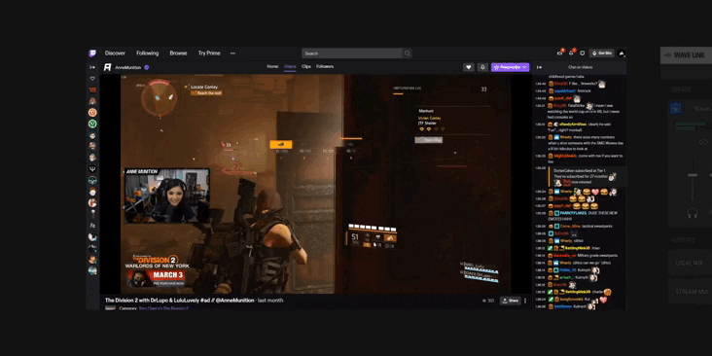Image resolution: width=712 pixels, height=356 pixels.
Task: Open the notifications bell in top bar
Action: pos(571,53)
